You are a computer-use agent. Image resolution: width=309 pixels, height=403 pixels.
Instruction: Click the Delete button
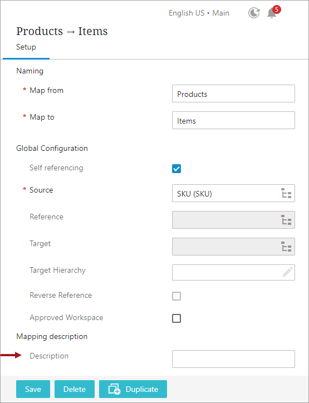pos(75,389)
